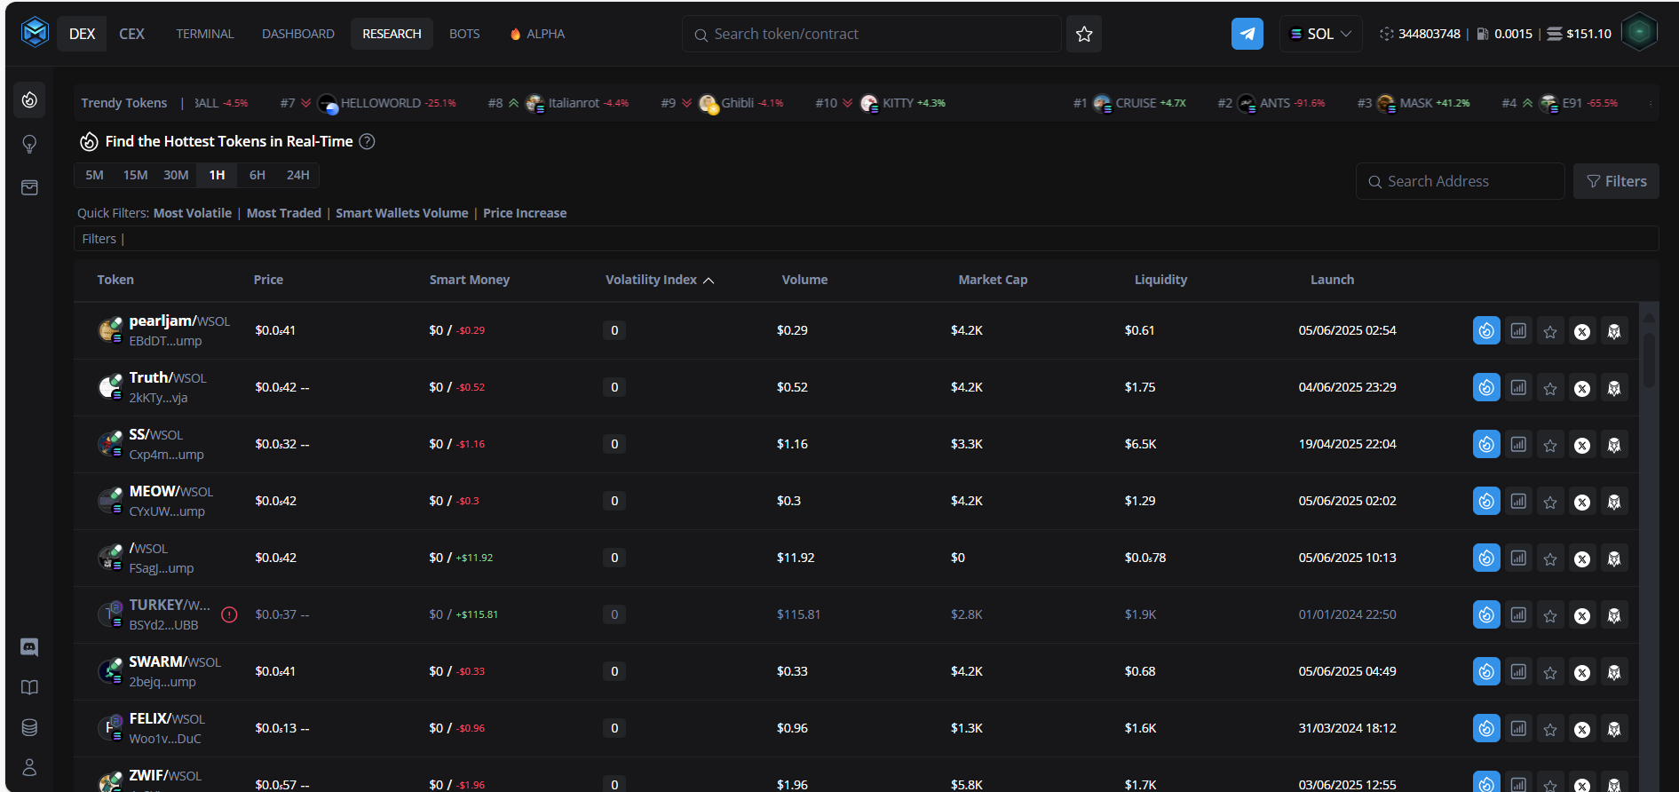
Task: Click the platform logo in the header
Action: pyautogui.click(x=35, y=33)
